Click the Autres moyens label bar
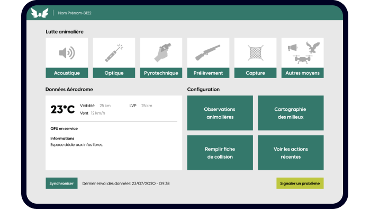Viewport: 370px width, 209px height. click(x=303, y=73)
